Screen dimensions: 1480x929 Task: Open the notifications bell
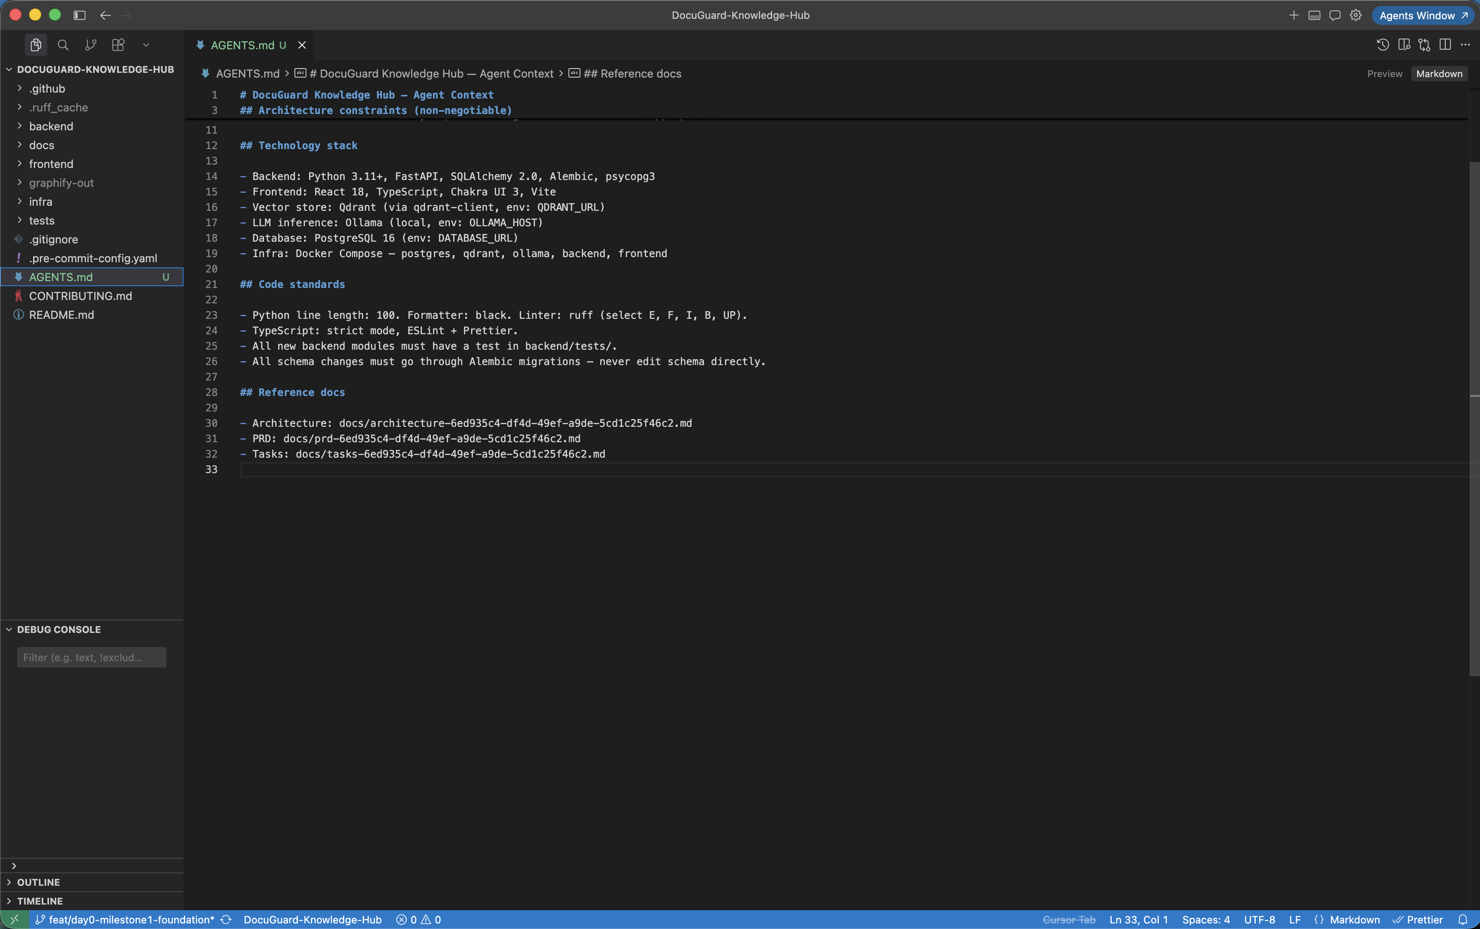[x=1463, y=920]
